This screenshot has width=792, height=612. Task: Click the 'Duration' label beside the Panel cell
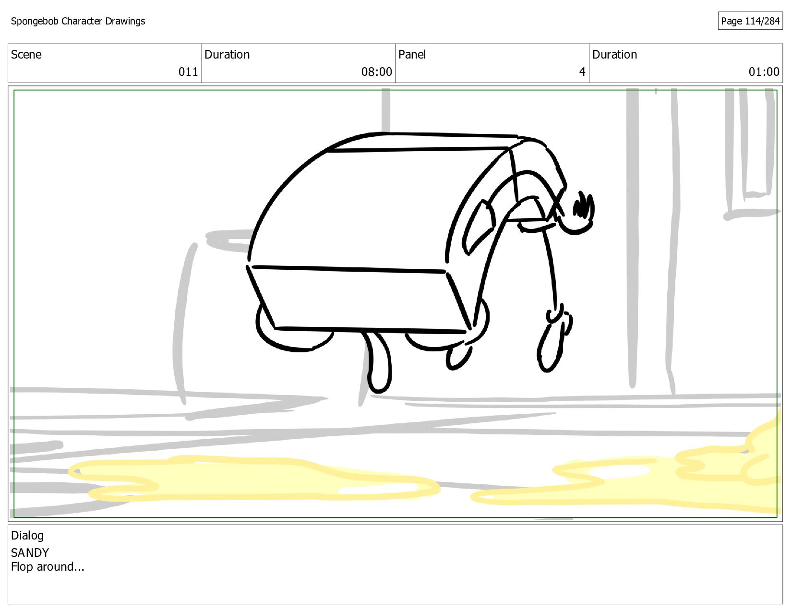(615, 55)
